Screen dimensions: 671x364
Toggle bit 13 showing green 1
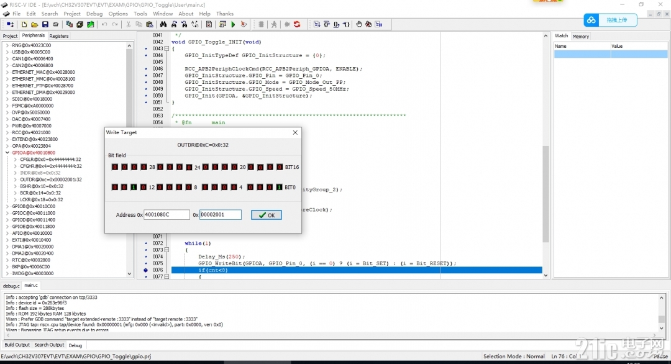[134, 188]
